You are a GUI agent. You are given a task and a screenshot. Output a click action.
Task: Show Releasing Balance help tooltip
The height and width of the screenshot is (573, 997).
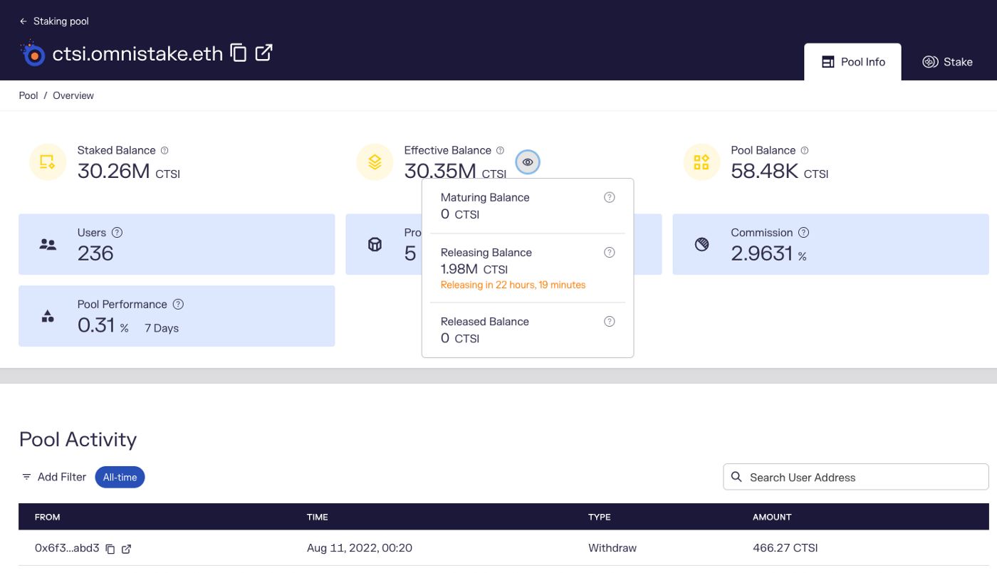(610, 253)
